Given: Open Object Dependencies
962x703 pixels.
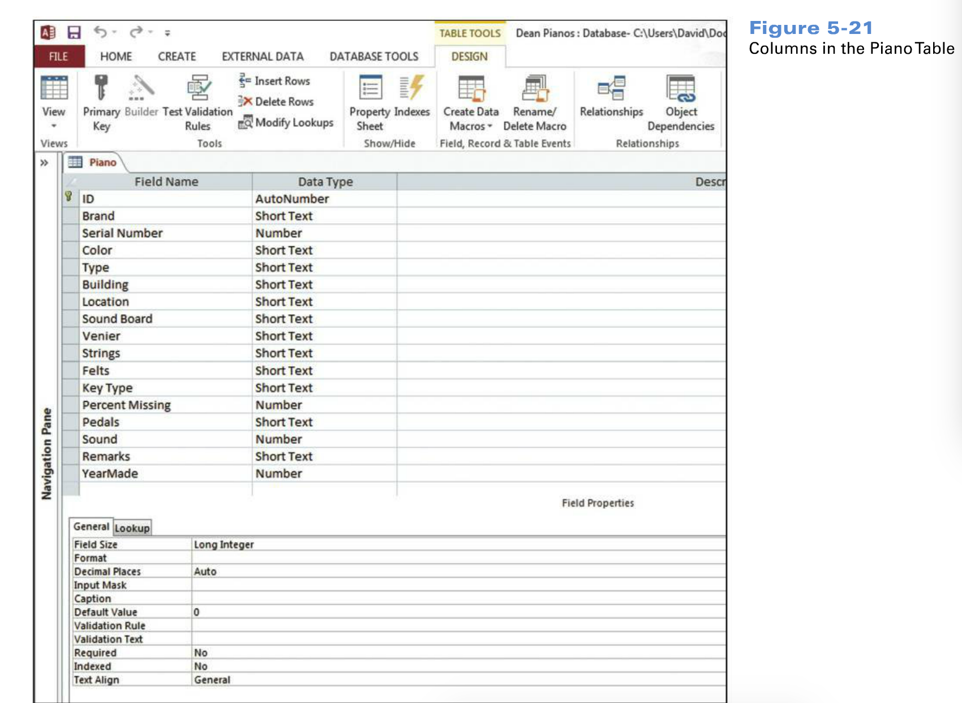Looking at the screenshot, I should [x=681, y=103].
